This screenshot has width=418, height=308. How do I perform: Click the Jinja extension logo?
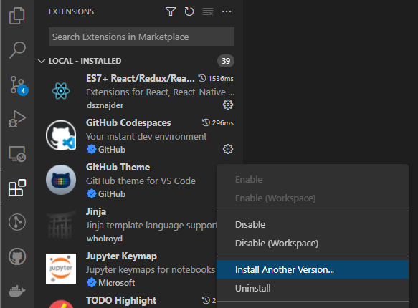(61, 224)
